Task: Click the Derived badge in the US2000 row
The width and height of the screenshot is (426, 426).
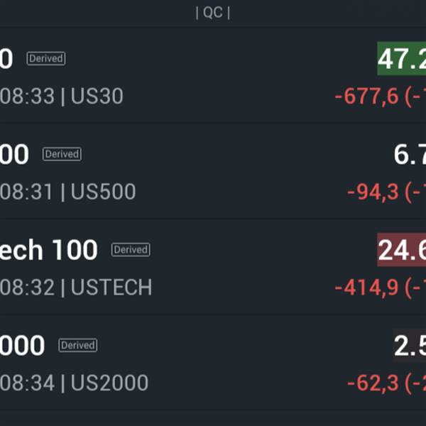Action: pyautogui.click(x=77, y=346)
